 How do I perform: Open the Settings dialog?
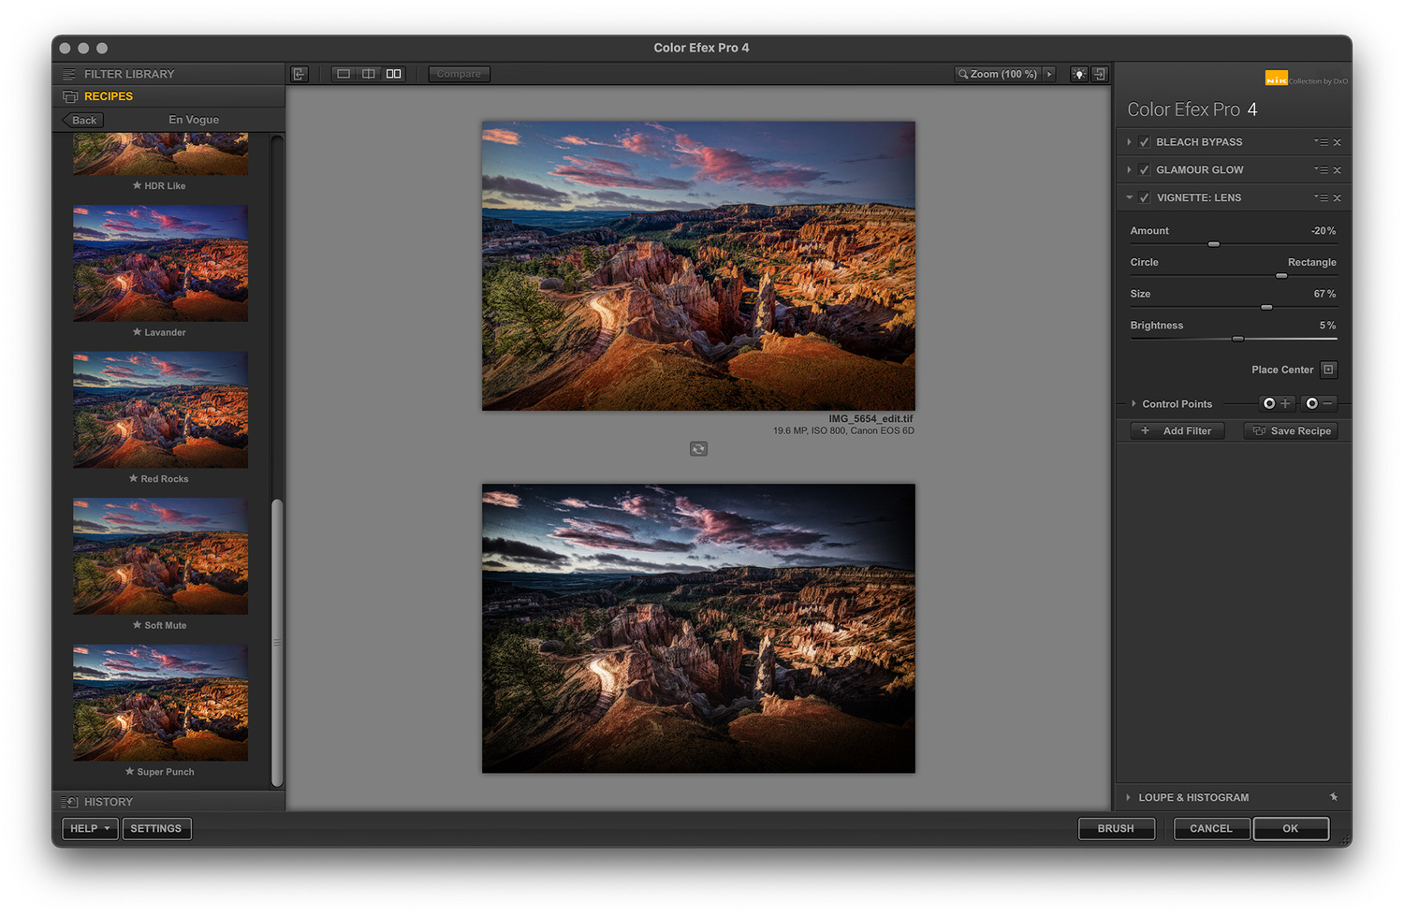coord(156,828)
